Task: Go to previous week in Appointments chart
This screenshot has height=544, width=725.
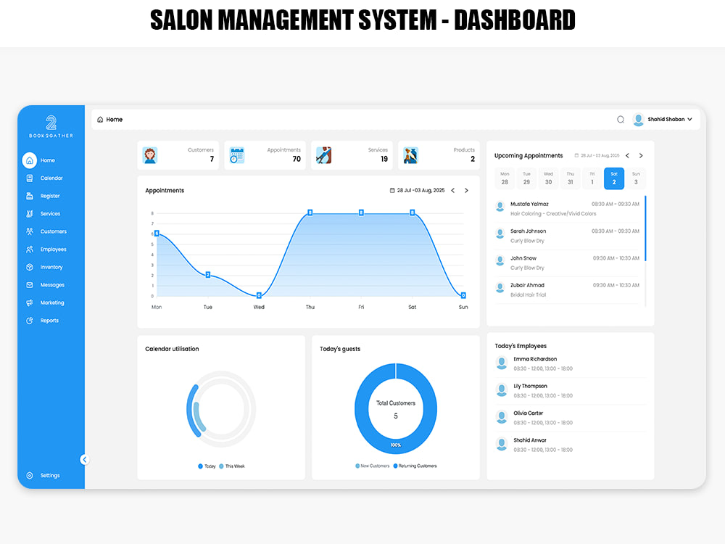Action: (453, 190)
